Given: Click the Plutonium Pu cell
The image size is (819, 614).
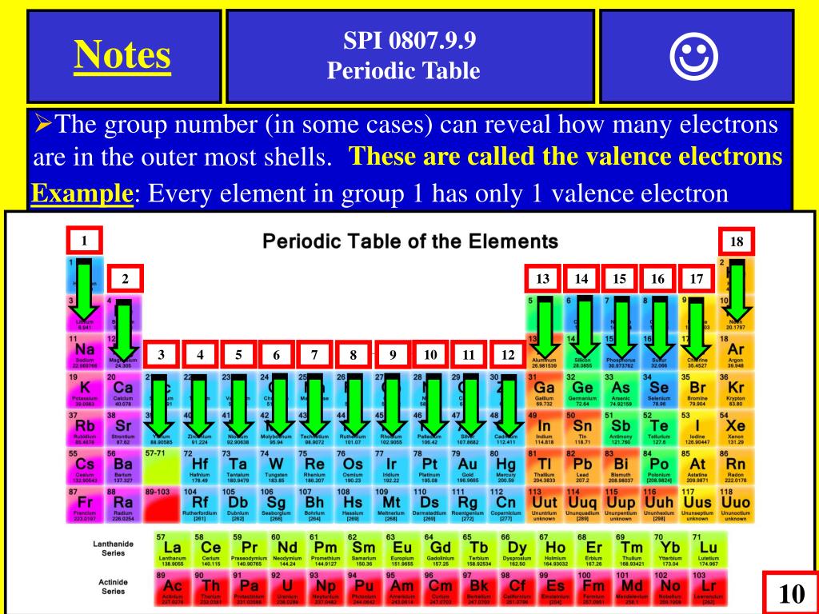Looking at the screenshot, I should [x=364, y=588].
